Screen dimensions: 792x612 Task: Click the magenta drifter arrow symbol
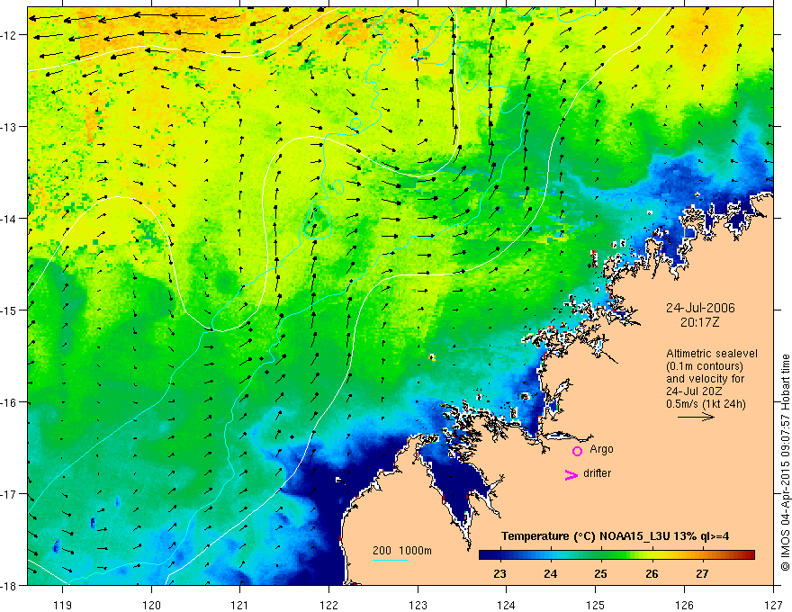tap(571, 474)
